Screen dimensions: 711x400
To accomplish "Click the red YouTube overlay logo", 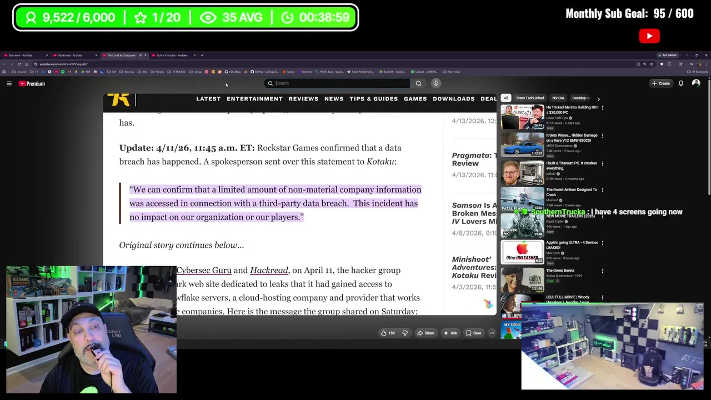I will (649, 36).
